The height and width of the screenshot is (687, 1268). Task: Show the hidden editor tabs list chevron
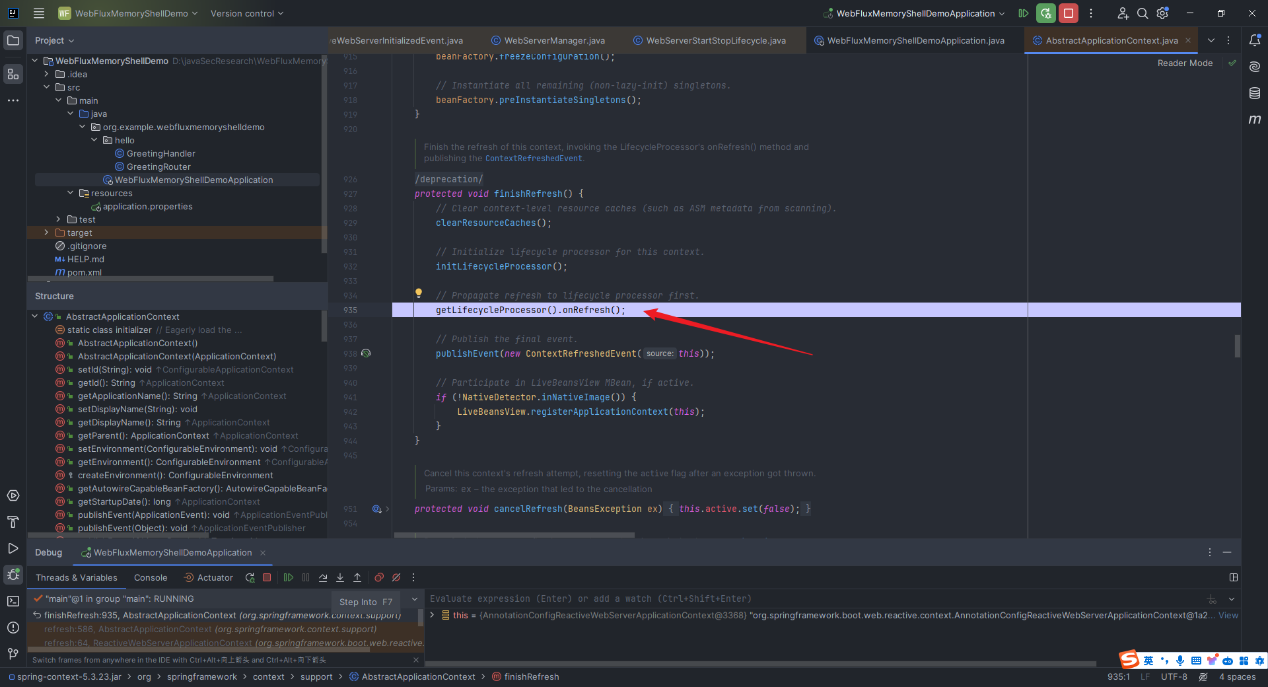(1211, 40)
